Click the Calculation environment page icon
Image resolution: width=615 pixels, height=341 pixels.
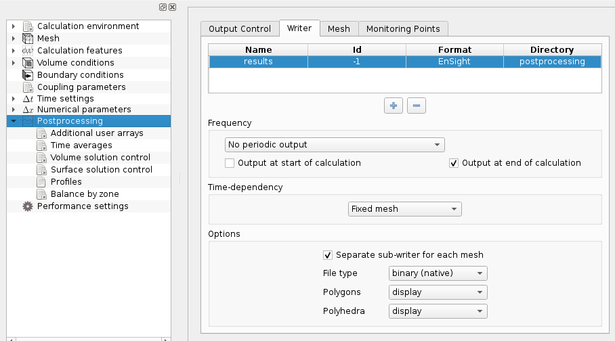click(x=28, y=26)
